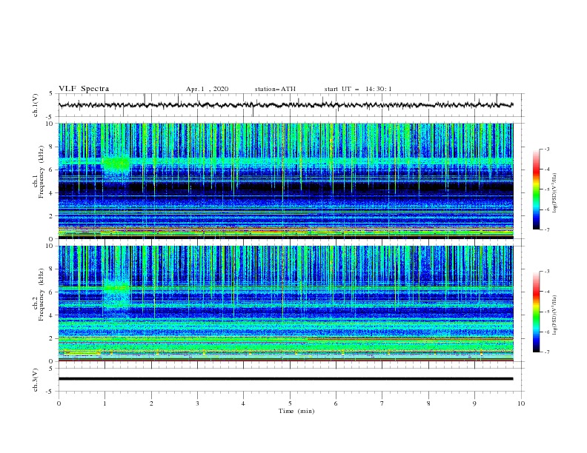Select the "ch.1 Frequency (kHz)" axis label

click(x=39, y=172)
